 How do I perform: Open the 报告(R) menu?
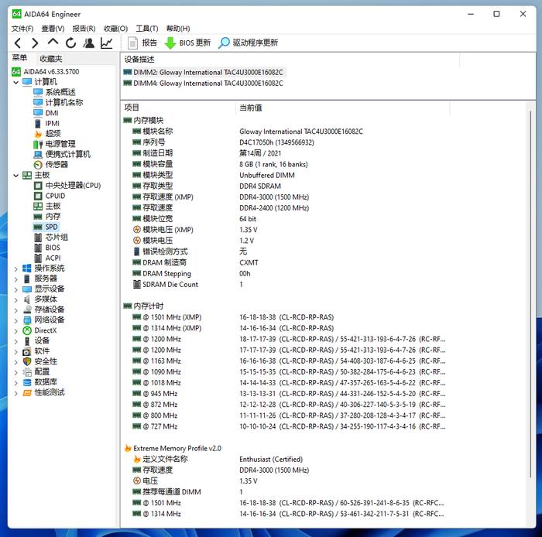[x=84, y=29]
